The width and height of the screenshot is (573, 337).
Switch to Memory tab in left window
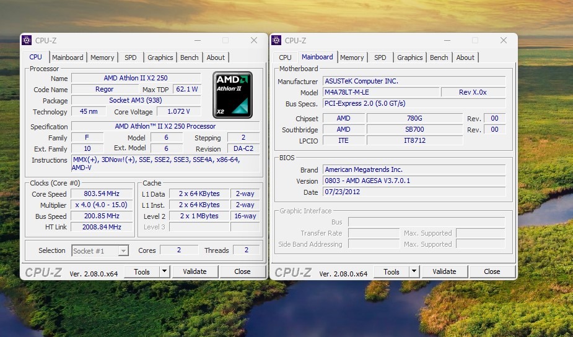coord(102,58)
